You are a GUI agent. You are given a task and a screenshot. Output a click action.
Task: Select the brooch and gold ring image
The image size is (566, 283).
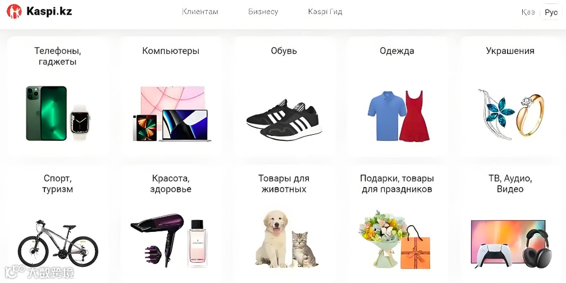pos(511,115)
